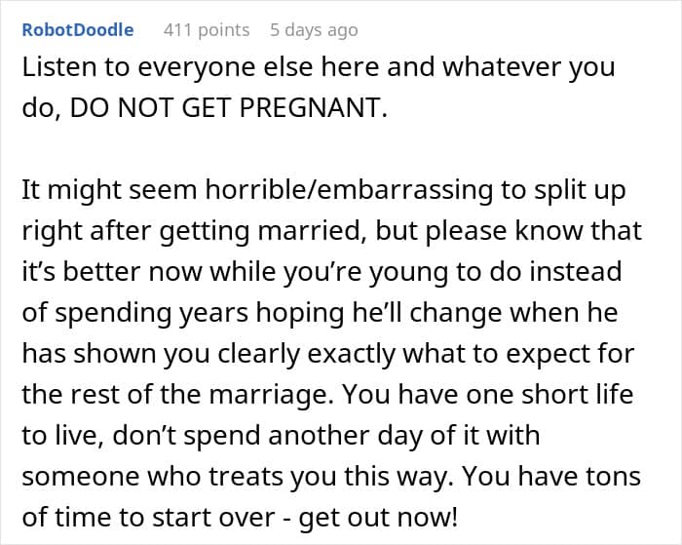Click the 5 days ago timestamp
The width and height of the screenshot is (682, 545).
(x=314, y=30)
